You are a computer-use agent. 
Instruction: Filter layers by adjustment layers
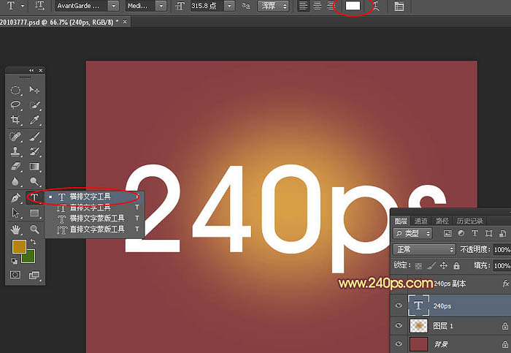[x=461, y=233]
